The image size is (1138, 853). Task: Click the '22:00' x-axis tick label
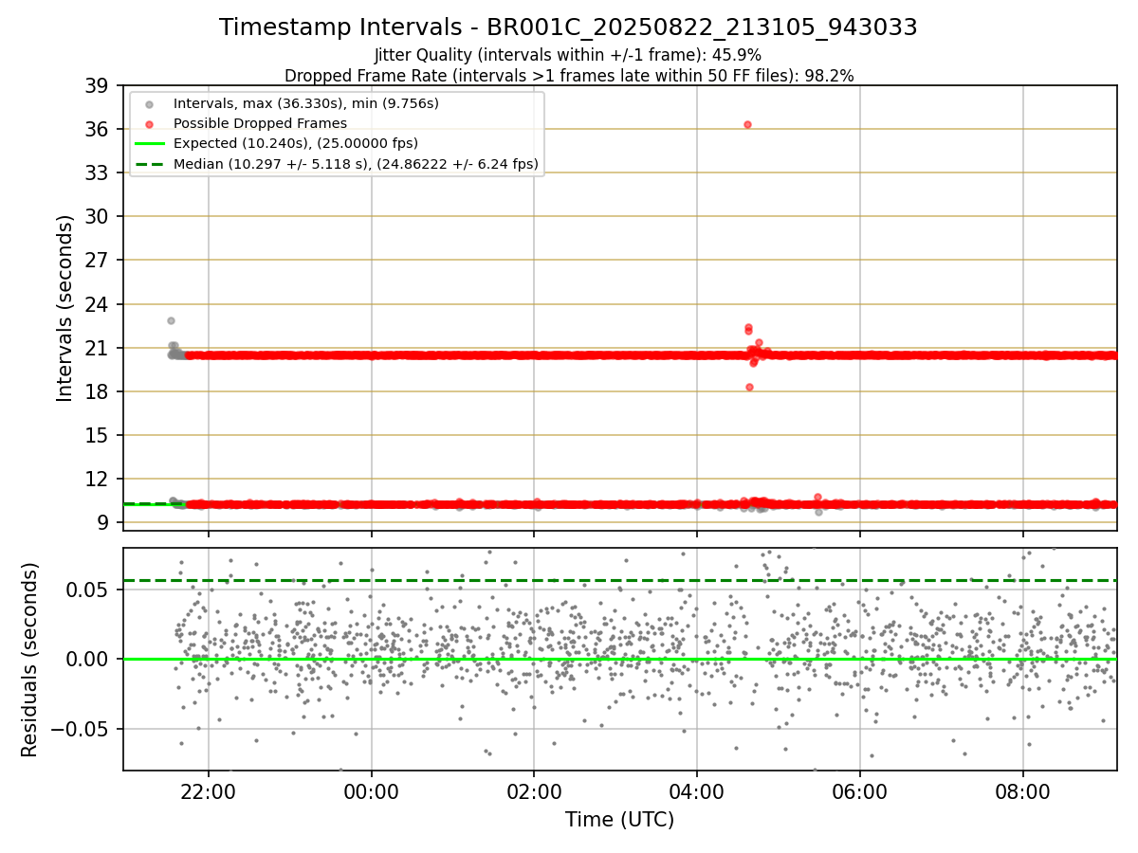pos(209,791)
